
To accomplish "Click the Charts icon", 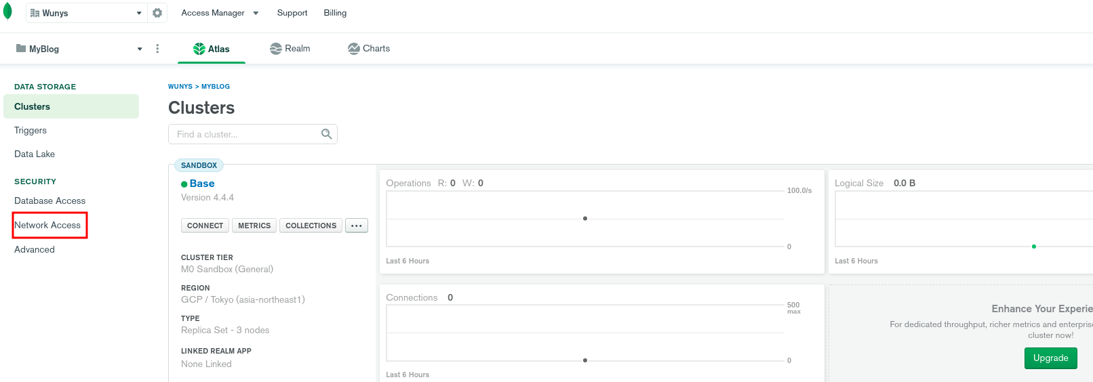I will (353, 49).
